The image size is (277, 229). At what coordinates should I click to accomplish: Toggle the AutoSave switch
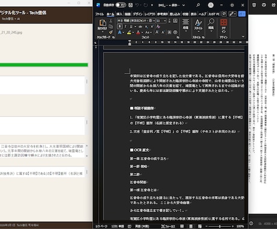(x=120, y=5)
